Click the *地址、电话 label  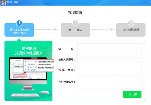point(66,70)
